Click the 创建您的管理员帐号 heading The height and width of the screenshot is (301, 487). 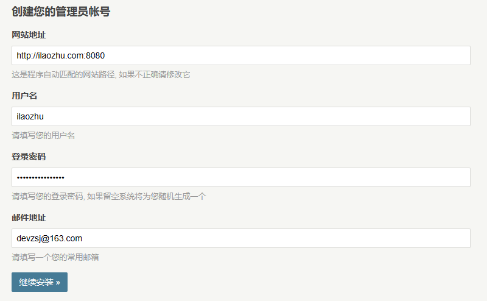(x=61, y=12)
